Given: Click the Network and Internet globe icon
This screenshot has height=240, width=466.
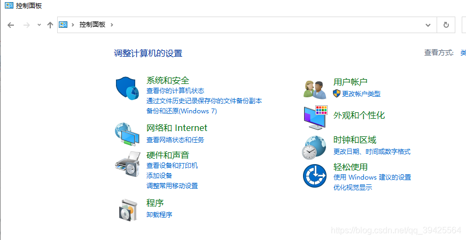Looking at the screenshot, I should [x=127, y=134].
